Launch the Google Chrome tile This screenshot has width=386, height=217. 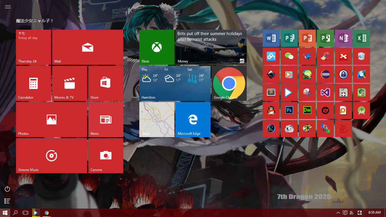[x=229, y=83]
